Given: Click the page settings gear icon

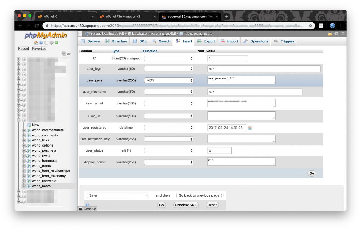Looking at the screenshot, I should [x=336, y=34].
